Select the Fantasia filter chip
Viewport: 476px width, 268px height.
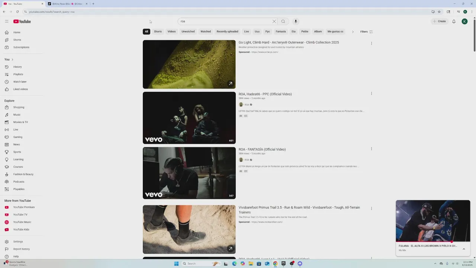coord(281,32)
